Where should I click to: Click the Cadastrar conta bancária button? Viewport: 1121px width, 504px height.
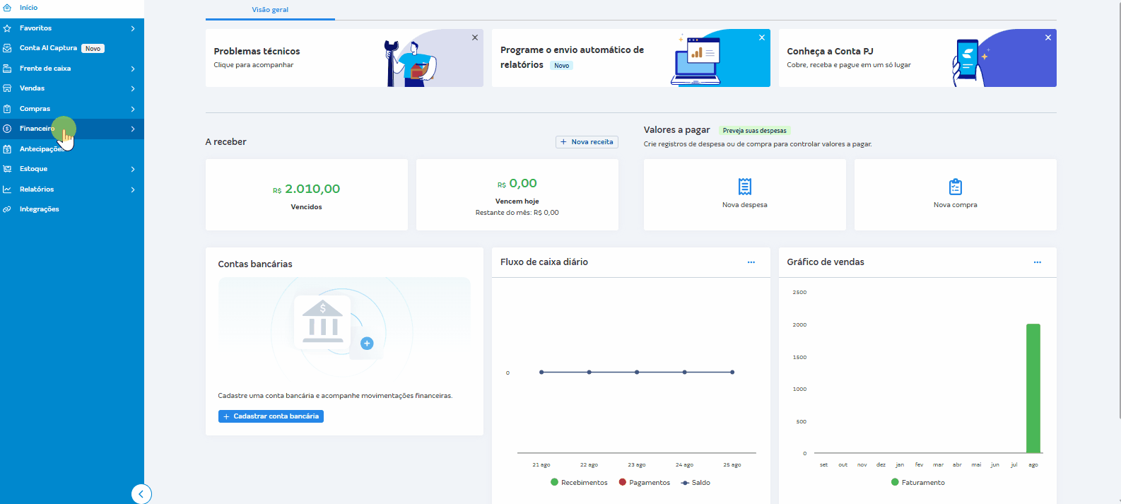[x=271, y=416]
